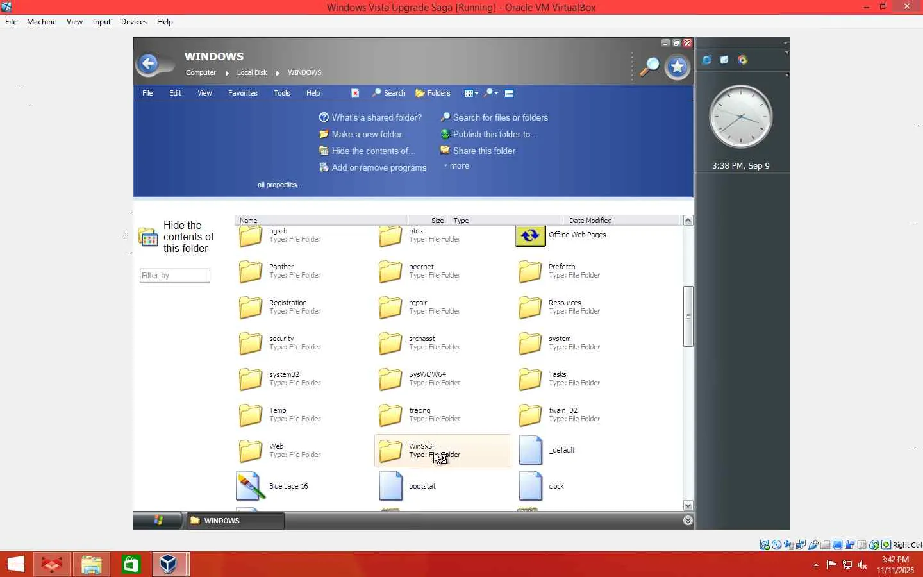Sort by the Date Modified column header

tap(620, 221)
